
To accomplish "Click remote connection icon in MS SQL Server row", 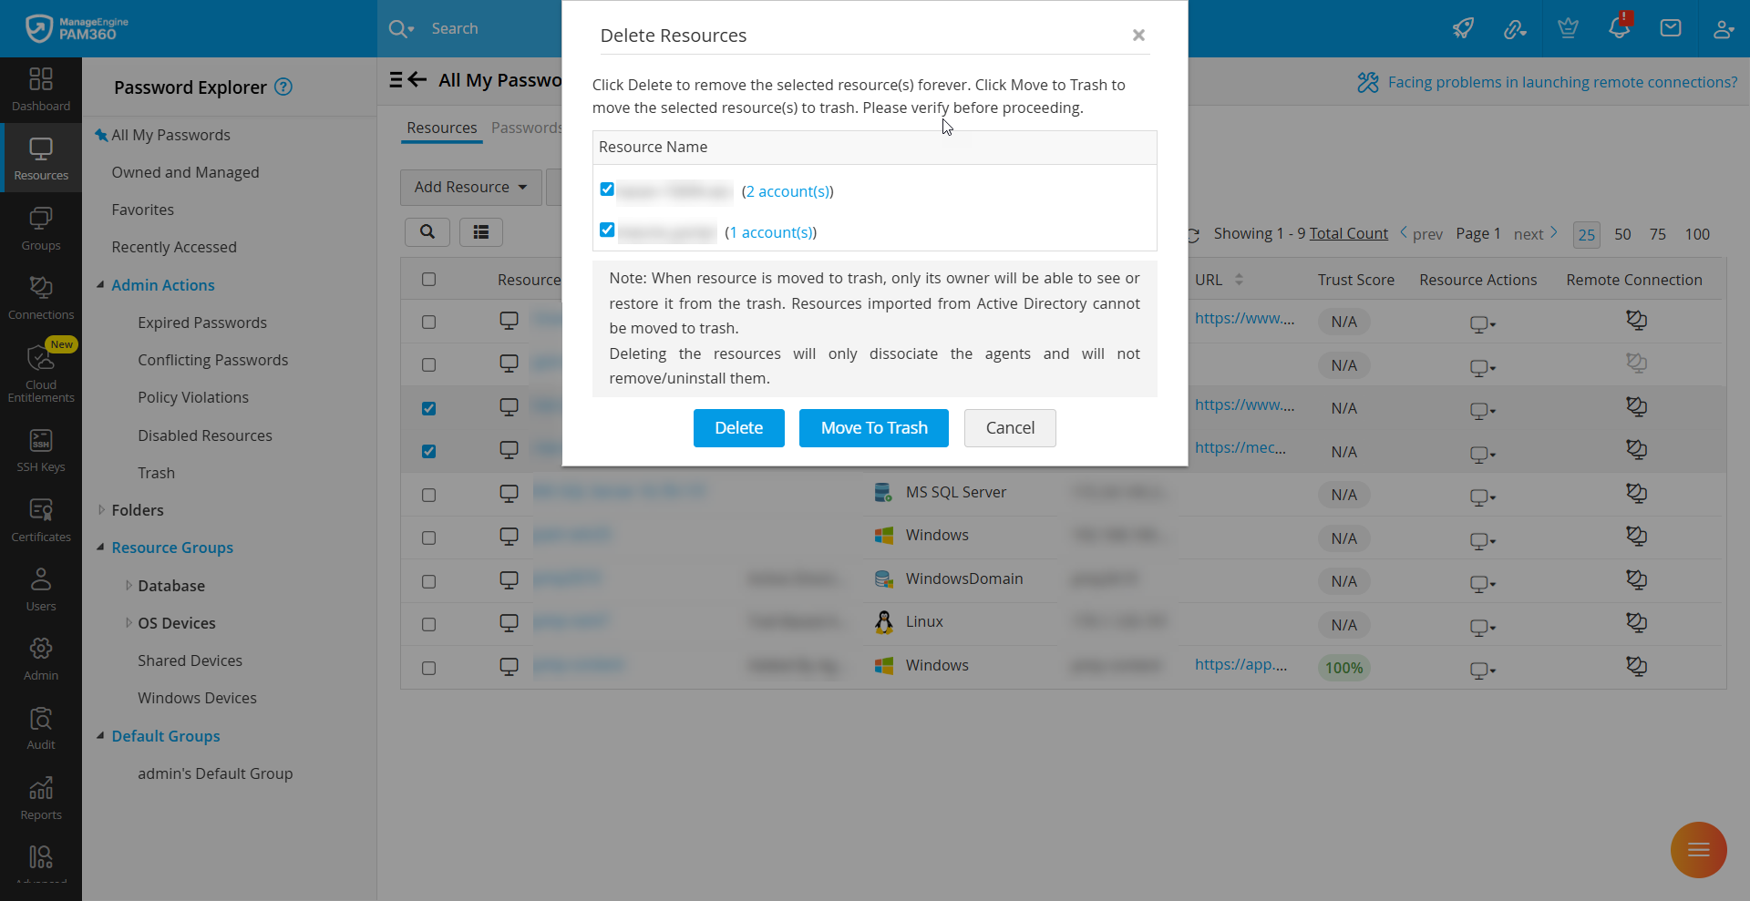I will [x=1636, y=493].
